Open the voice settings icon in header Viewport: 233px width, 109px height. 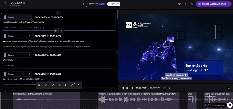[x=179, y=4]
